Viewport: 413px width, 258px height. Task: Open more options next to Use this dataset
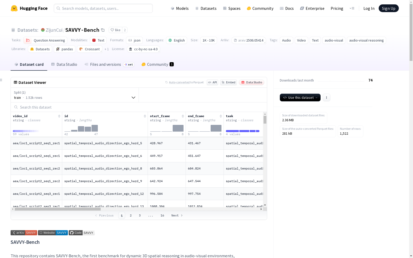click(327, 98)
